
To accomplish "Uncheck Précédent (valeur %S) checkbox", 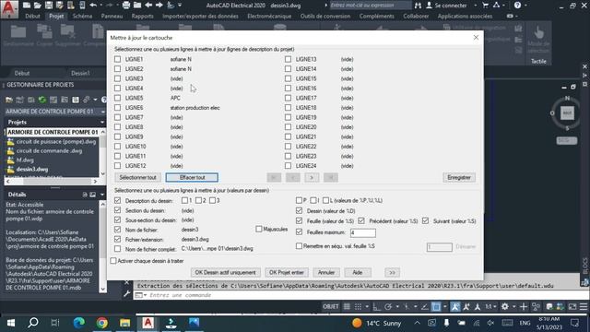I will point(361,220).
